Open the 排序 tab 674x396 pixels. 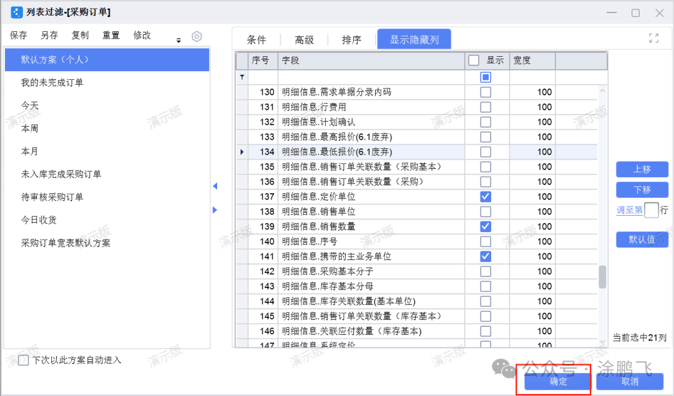click(x=351, y=40)
